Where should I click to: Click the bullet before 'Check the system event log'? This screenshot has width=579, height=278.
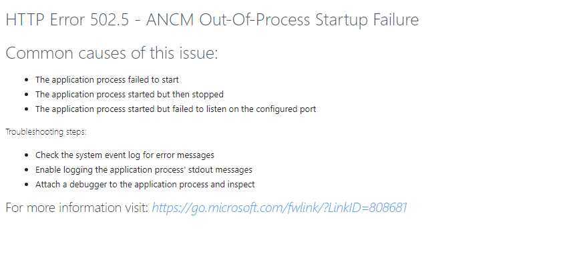coord(26,155)
